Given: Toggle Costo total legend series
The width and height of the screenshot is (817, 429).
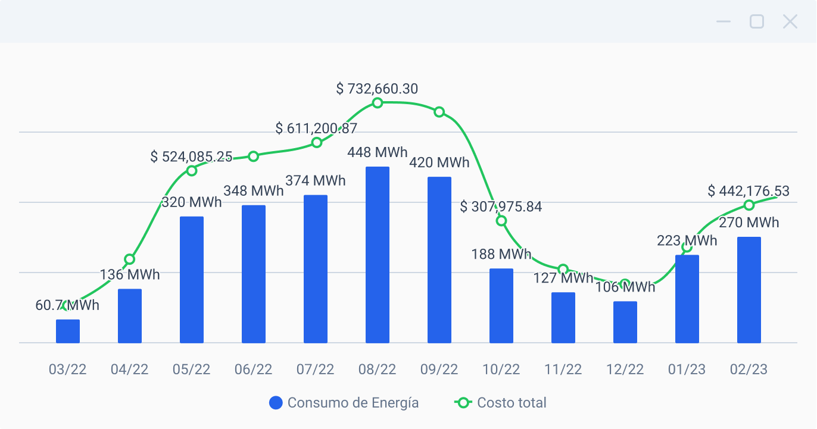Looking at the screenshot, I should (x=512, y=403).
